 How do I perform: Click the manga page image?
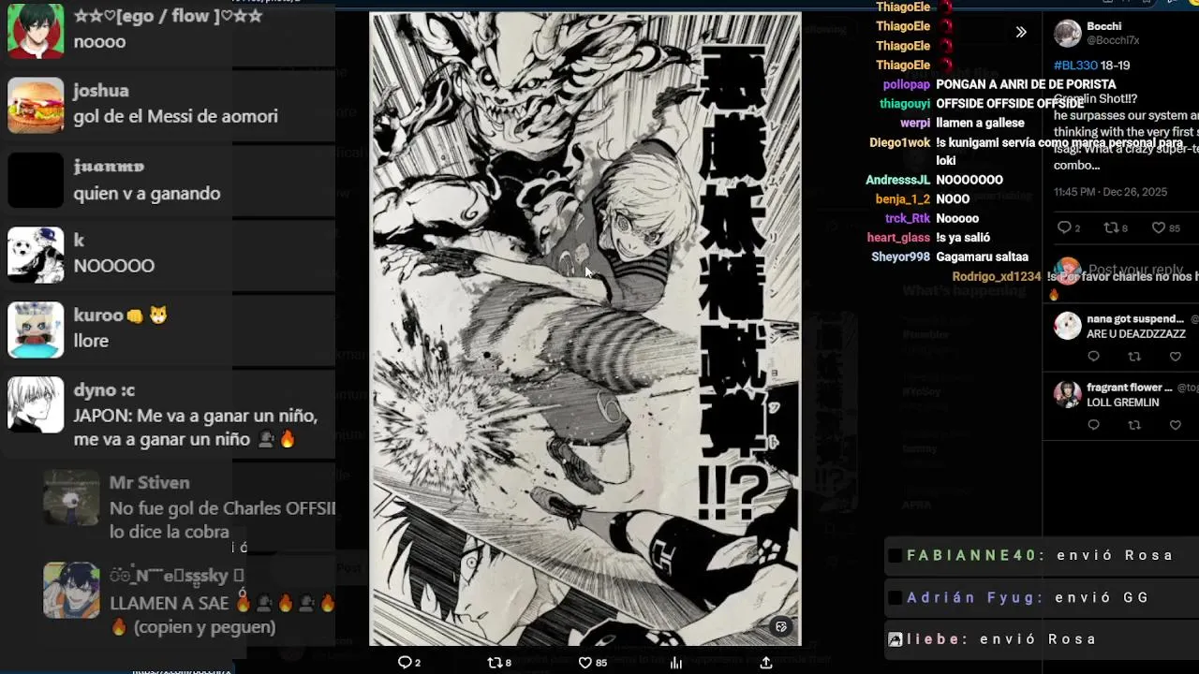point(585,328)
